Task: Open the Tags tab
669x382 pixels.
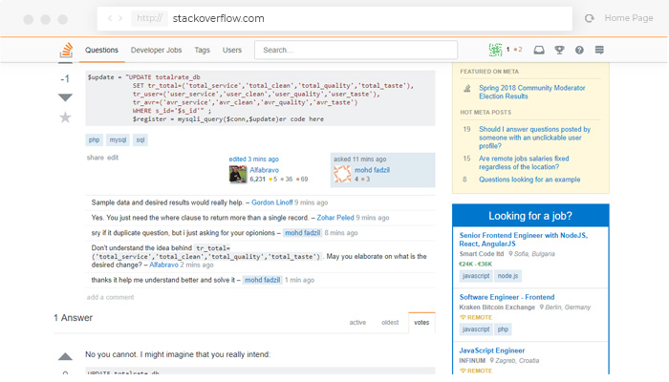Action: pyautogui.click(x=203, y=50)
